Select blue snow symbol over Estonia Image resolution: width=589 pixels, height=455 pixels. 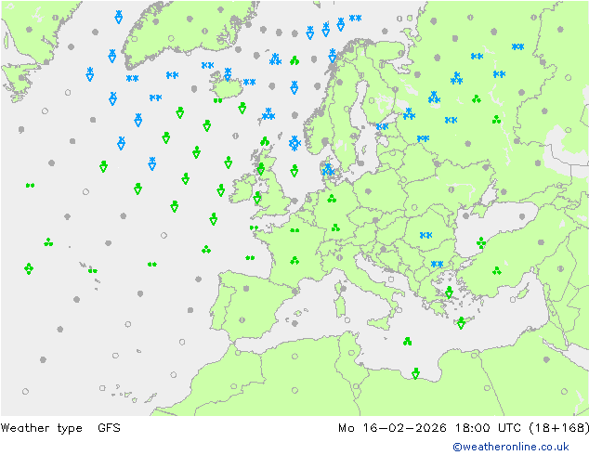(382, 126)
